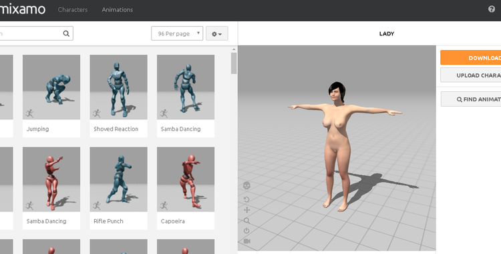Click the power icon in viewer

coord(246,231)
